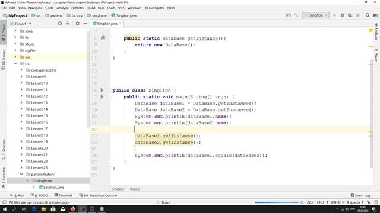Open the Run tool window button

coord(17,195)
